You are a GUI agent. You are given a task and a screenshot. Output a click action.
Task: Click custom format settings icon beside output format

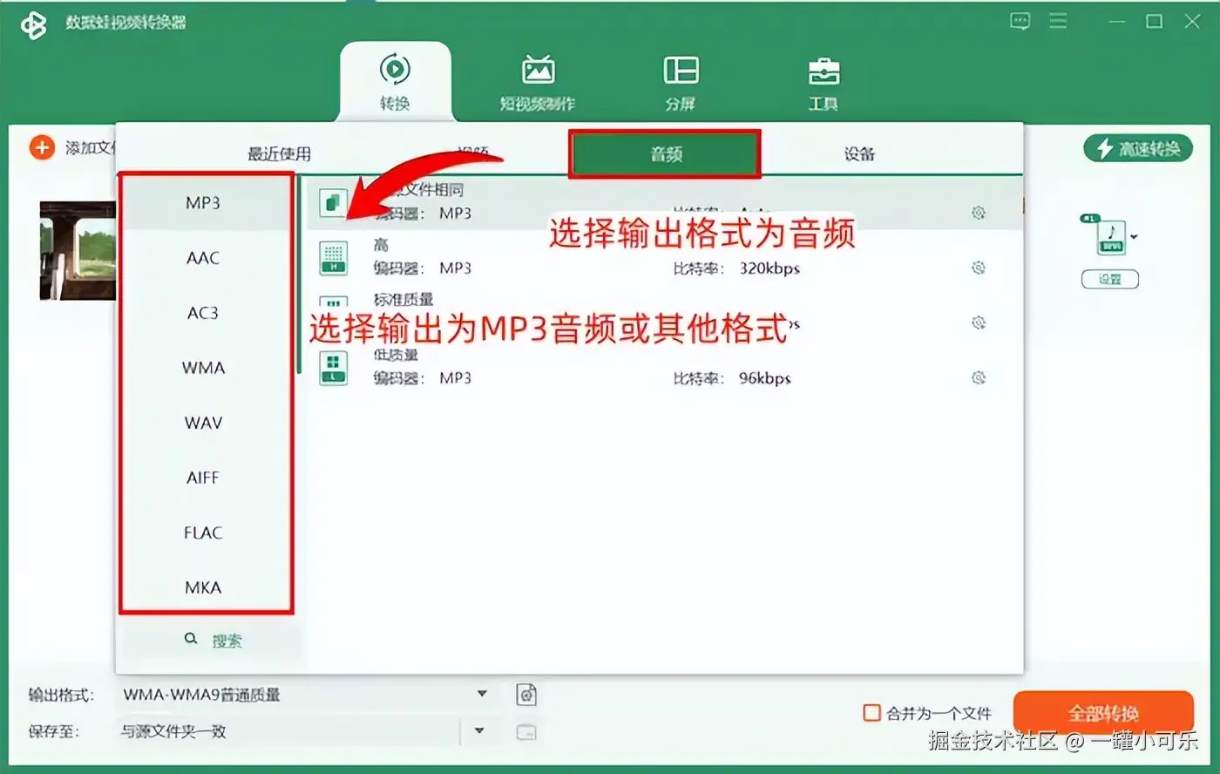pos(526,695)
